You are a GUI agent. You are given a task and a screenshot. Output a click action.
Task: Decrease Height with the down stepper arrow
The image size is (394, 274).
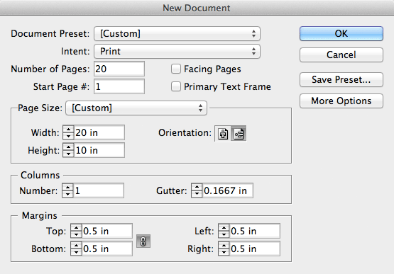click(68, 154)
